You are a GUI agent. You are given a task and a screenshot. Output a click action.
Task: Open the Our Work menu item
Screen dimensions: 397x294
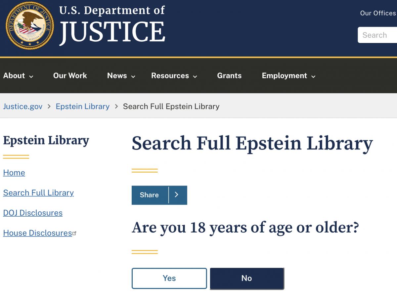pos(70,76)
